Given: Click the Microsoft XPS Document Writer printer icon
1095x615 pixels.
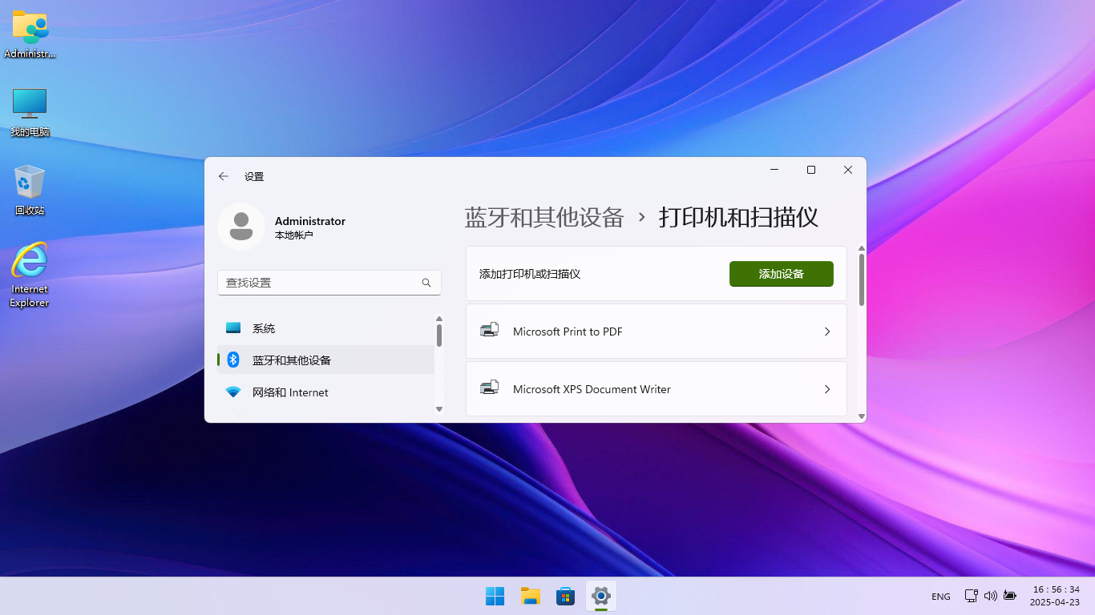Looking at the screenshot, I should pos(489,388).
